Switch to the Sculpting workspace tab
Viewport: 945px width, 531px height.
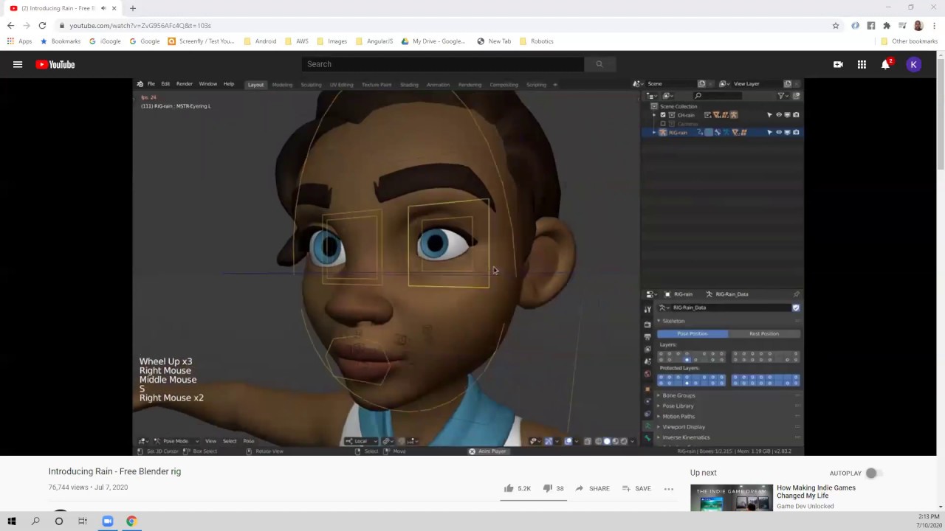311,85
